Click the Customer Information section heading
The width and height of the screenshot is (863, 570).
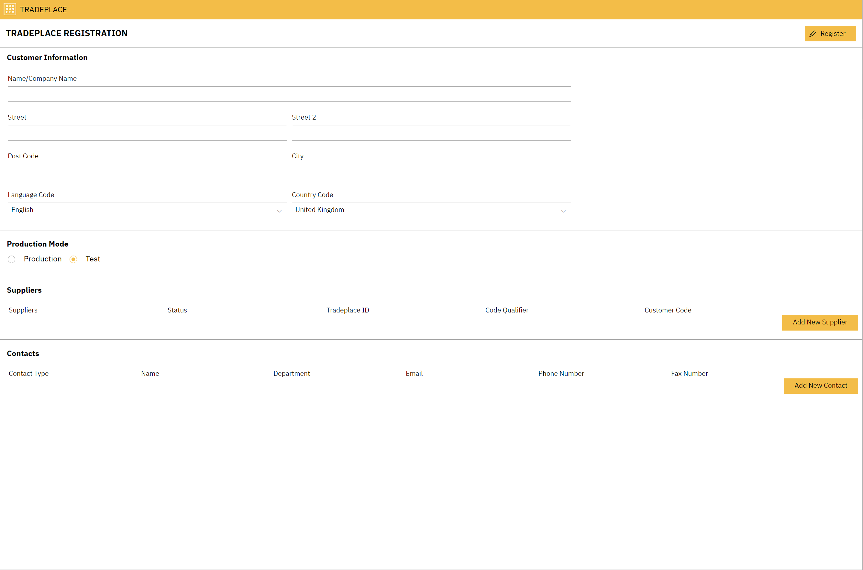point(47,58)
